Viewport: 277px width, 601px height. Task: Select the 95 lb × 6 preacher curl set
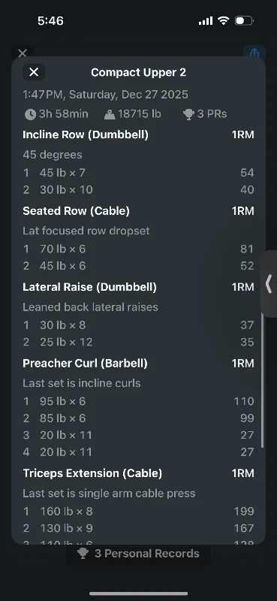coord(138,401)
